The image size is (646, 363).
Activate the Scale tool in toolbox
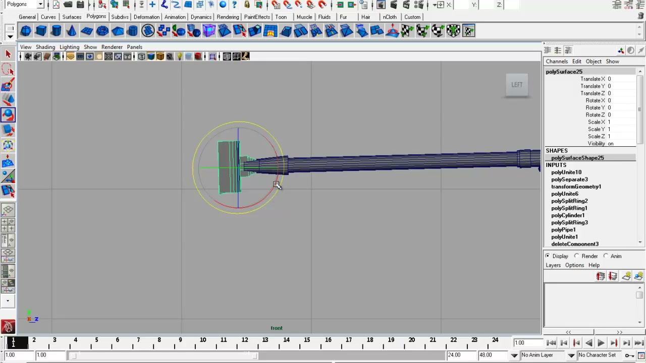point(8,130)
